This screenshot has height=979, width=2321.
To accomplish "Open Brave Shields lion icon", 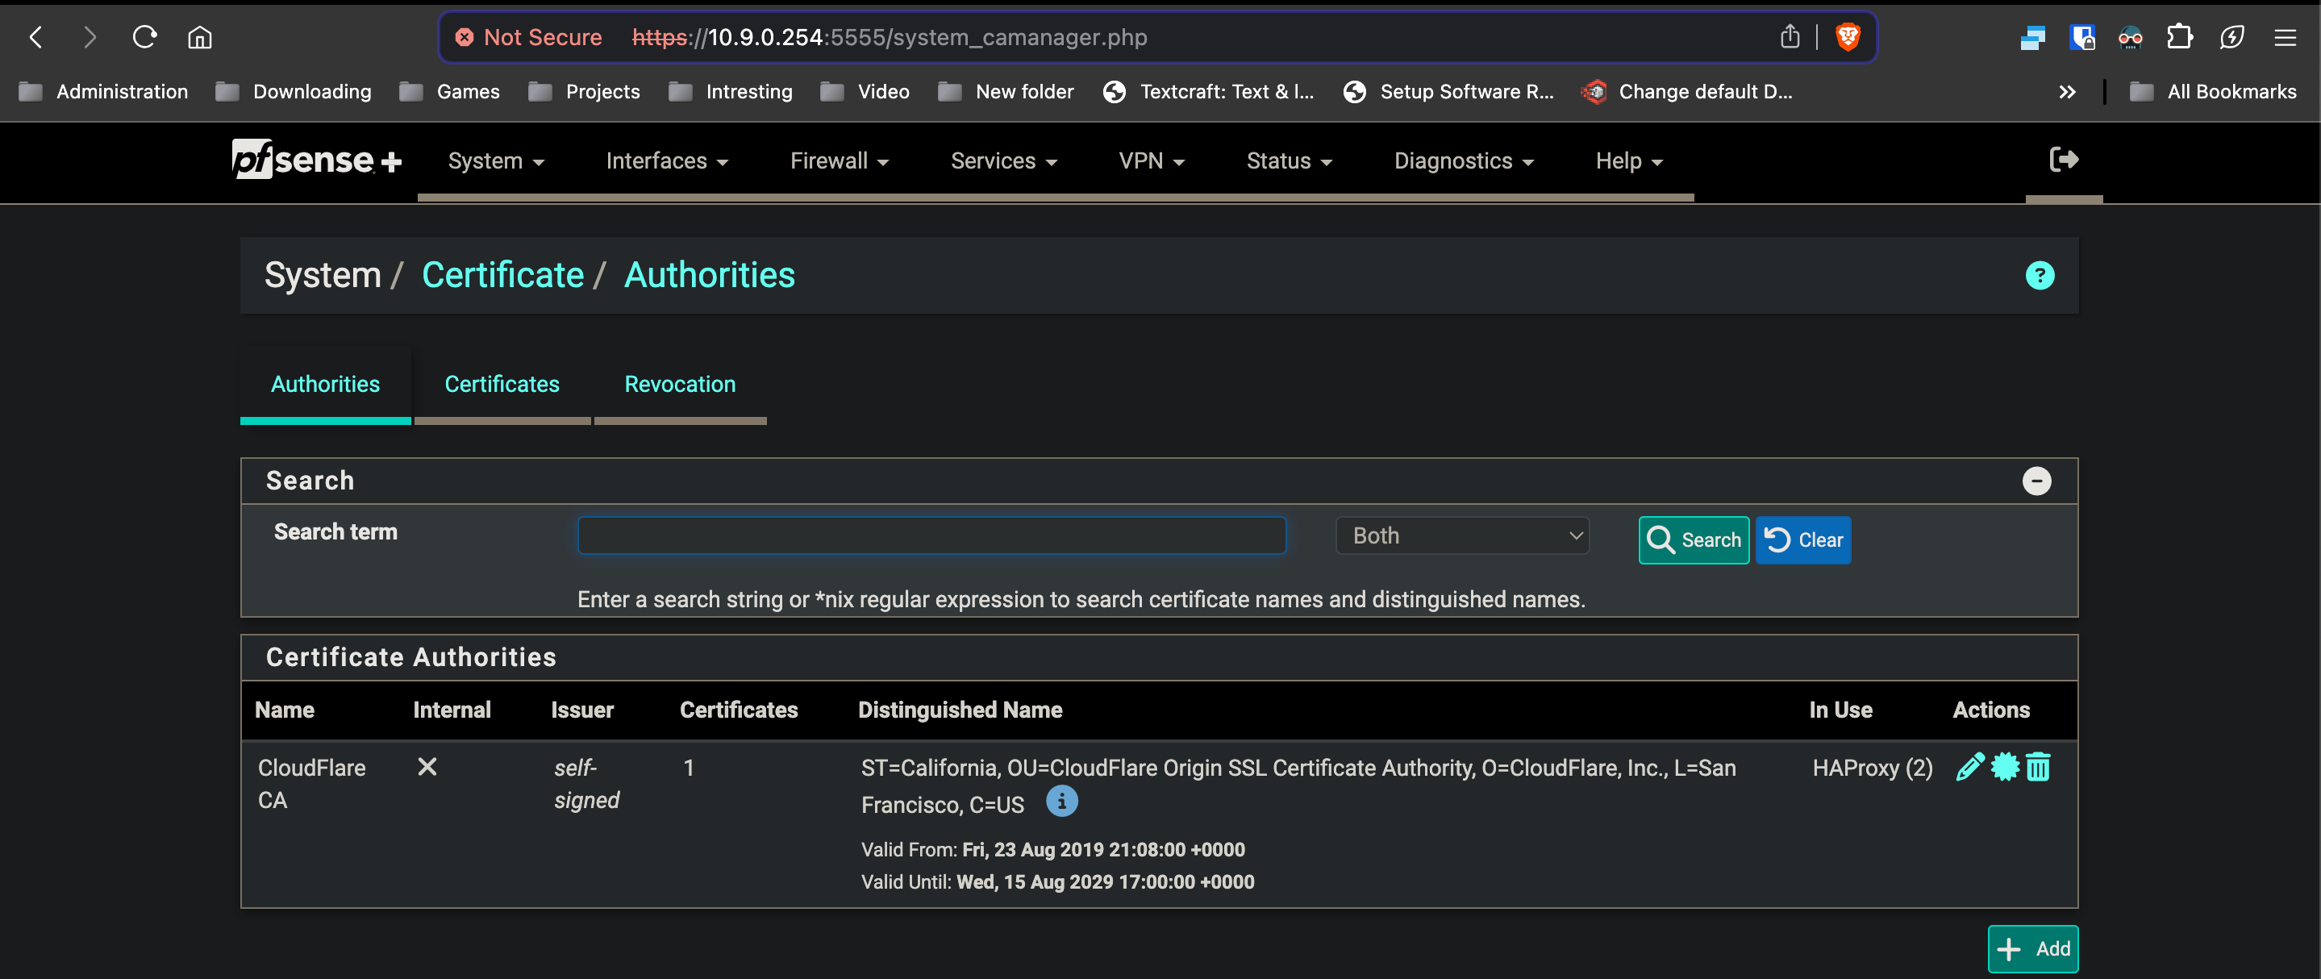I will pos(1847,37).
